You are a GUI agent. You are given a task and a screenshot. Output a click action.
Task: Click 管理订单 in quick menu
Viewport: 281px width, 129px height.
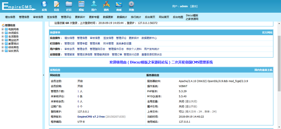pos(117,55)
